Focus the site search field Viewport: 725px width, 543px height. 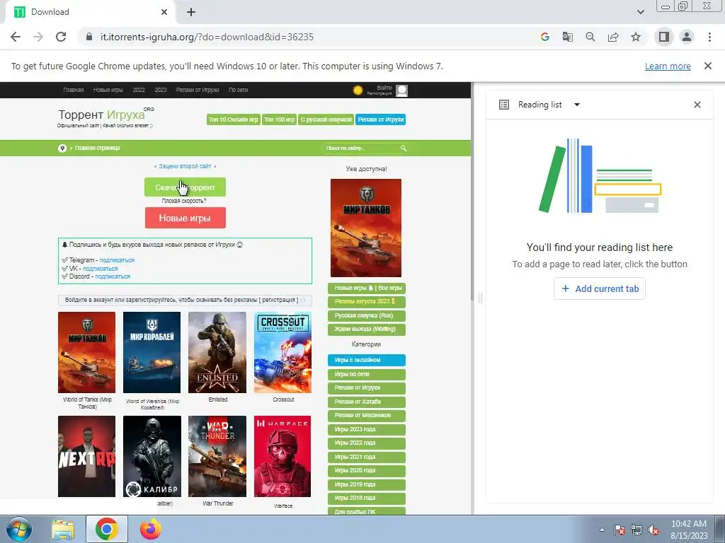[360, 148]
